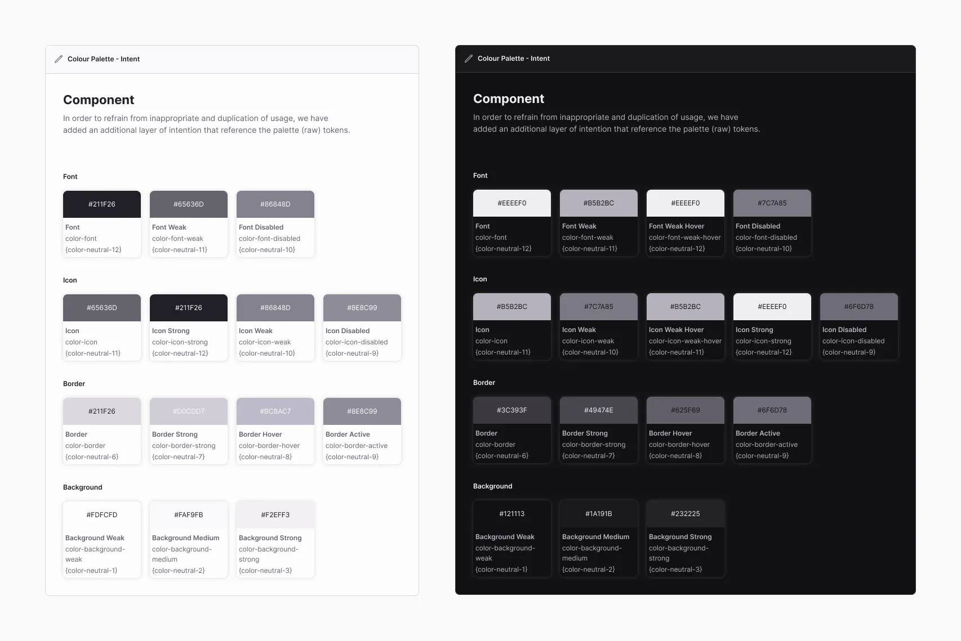
Task: Click 'color-font-disabled' text in the light panel
Action: point(269,239)
